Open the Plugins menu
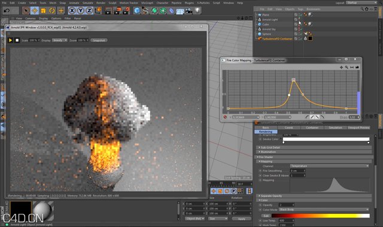 pyautogui.click(x=189, y=2)
